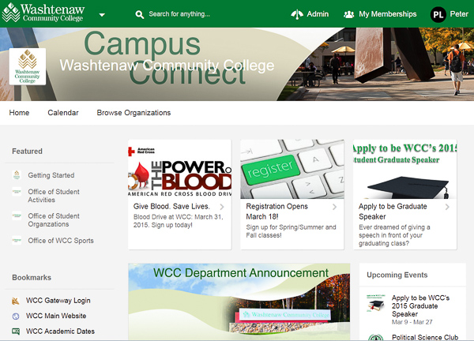Image resolution: width=474 pixels, height=341 pixels.
Task: Click the My Memberships people icon
Action: tap(349, 14)
